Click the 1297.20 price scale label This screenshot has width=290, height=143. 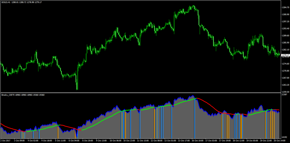286,21
